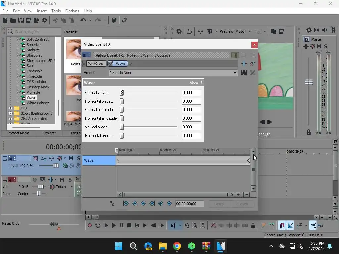
Task: Expand the GPU Accelerated folder
Action: pos(10,119)
